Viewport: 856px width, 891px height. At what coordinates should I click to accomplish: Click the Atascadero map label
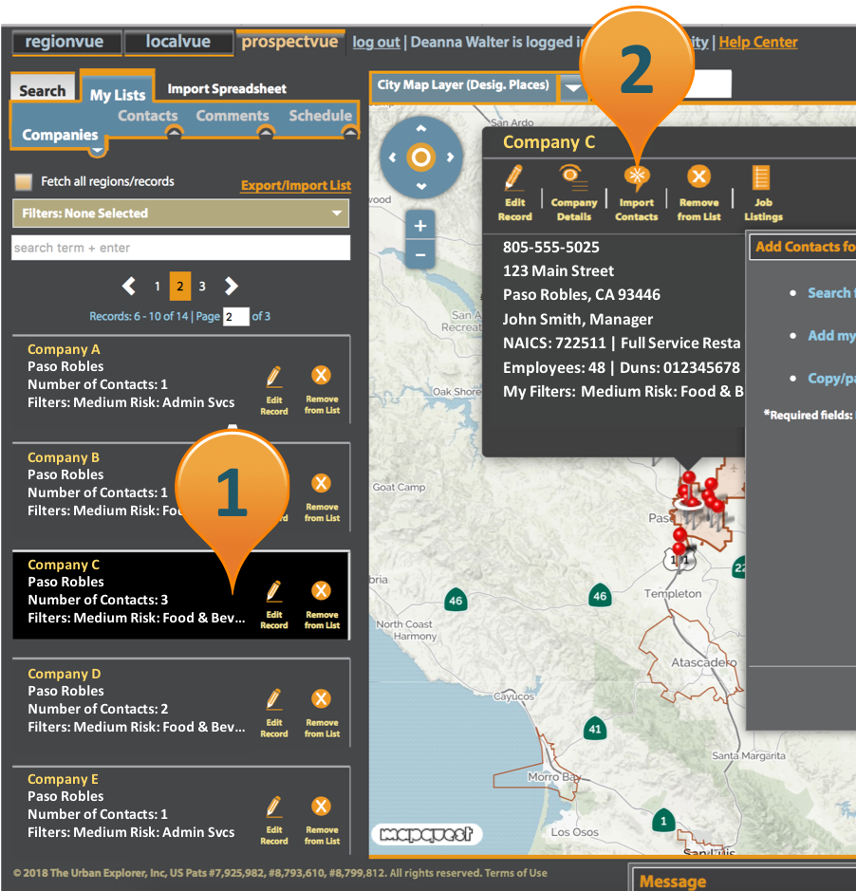(x=703, y=662)
